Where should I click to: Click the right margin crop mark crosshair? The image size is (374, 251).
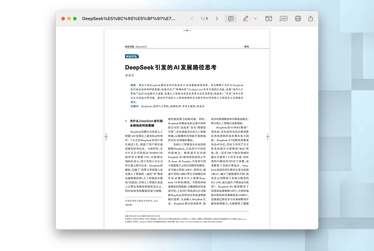(x=268, y=137)
